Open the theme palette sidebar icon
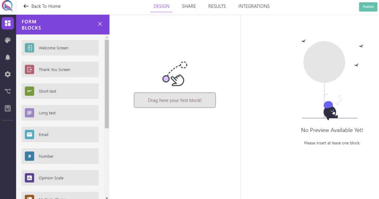The width and height of the screenshot is (379, 199). (8, 40)
